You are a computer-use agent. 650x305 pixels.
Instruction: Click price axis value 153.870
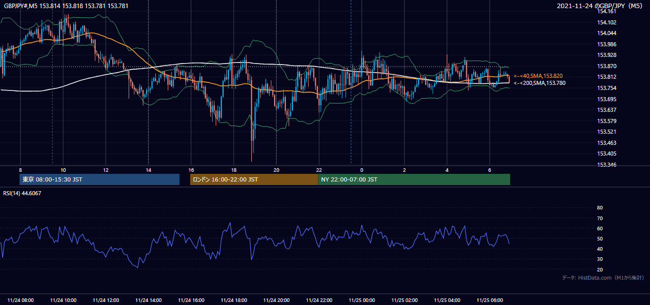pyautogui.click(x=607, y=66)
